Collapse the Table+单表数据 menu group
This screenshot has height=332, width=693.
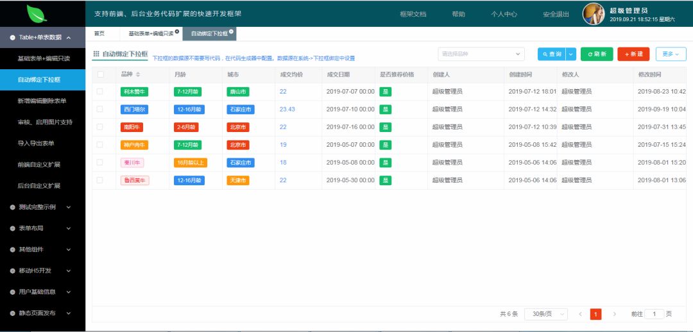click(43, 38)
